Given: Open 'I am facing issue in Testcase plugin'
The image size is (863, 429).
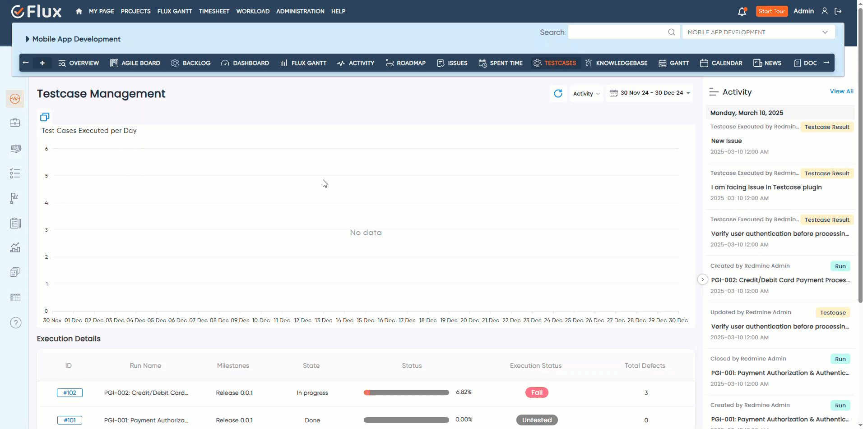Looking at the screenshot, I should (766, 187).
